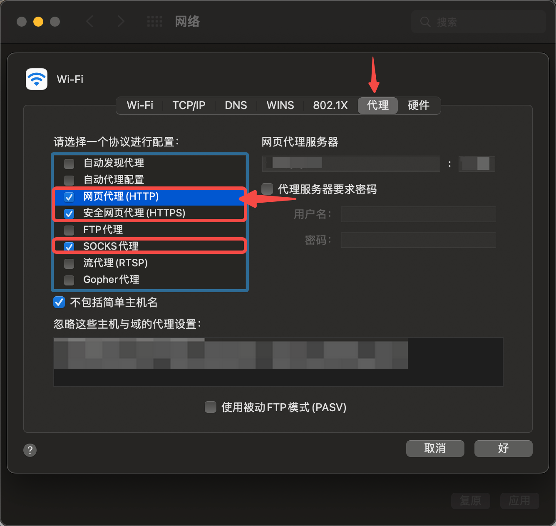The height and width of the screenshot is (526, 556).
Task: Click the proxy port number field
Action: (x=477, y=164)
